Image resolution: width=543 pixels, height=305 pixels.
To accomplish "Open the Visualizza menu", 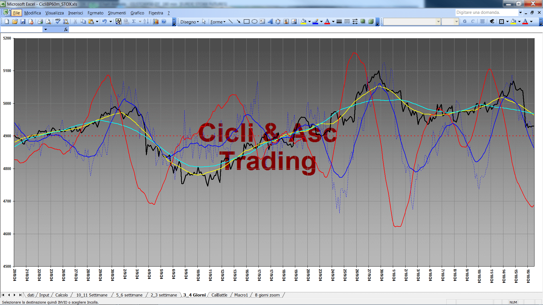I will 55,13.
